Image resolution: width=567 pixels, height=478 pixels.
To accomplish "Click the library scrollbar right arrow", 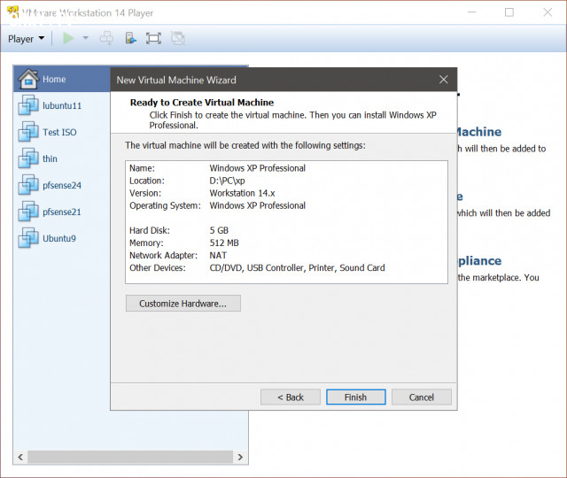I will coord(240,457).
